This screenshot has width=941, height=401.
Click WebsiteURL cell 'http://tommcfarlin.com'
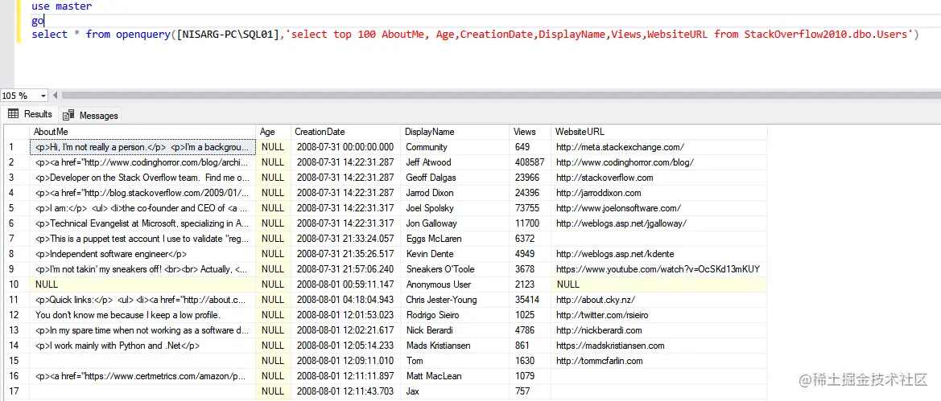click(x=658, y=361)
